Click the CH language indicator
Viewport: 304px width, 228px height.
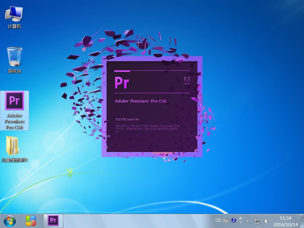point(218,221)
